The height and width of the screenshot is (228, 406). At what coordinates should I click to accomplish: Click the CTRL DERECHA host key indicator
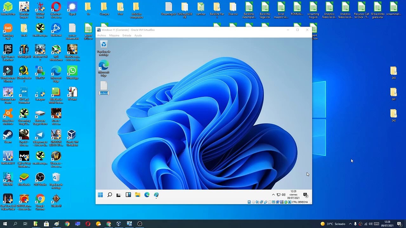[x=300, y=202]
